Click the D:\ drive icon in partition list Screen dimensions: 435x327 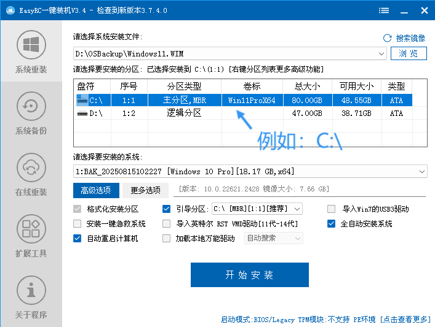coord(82,113)
